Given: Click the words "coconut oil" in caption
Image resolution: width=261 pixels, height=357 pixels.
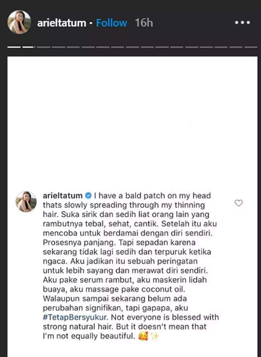Looking at the screenshot, I should 163,289.
